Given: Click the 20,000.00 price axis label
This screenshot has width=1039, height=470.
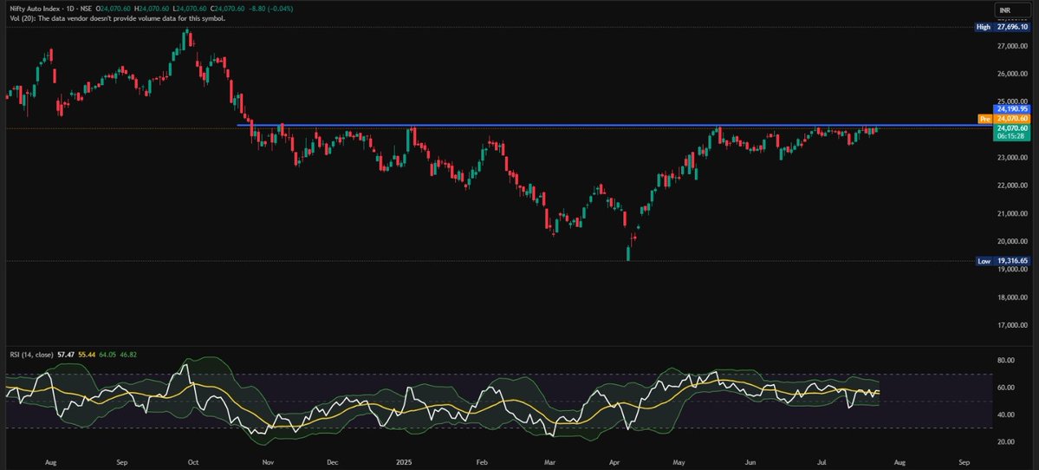Looking at the screenshot, I should [x=1012, y=241].
